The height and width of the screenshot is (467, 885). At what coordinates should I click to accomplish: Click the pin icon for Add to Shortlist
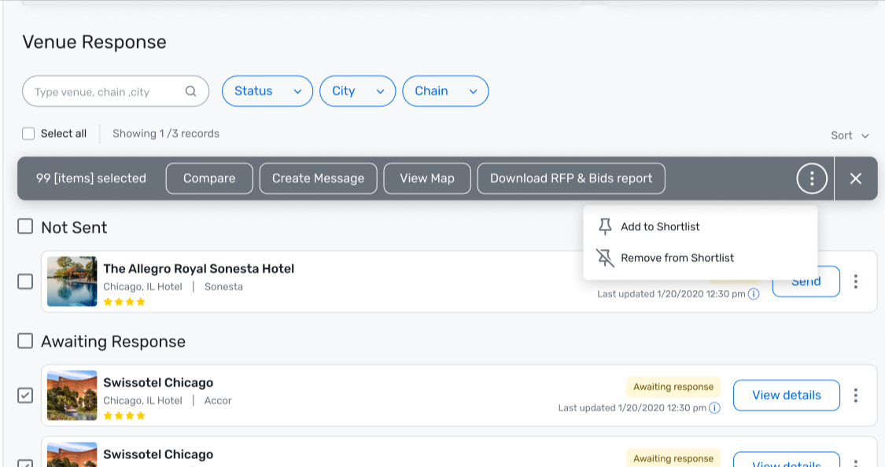pyautogui.click(x=605, y=226)
